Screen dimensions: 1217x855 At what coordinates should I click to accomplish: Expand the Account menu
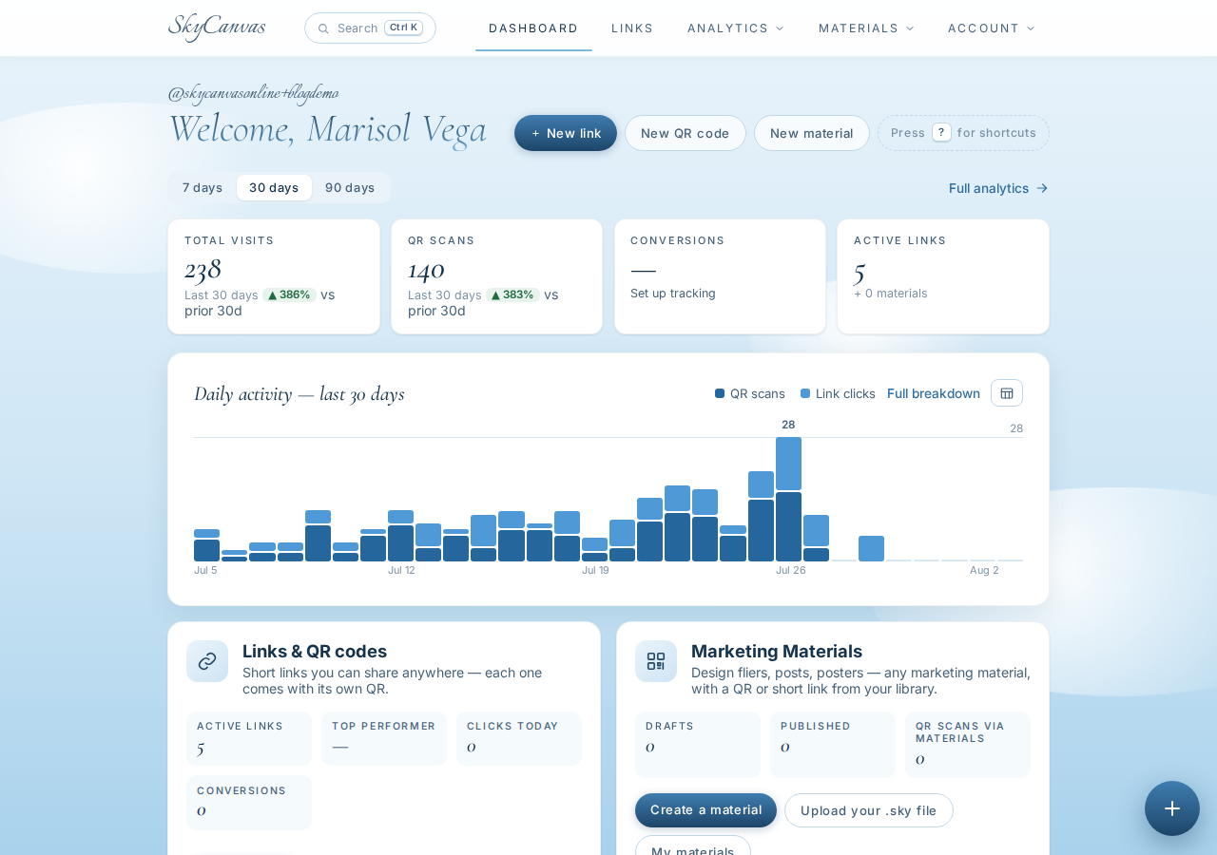(992, 28)
